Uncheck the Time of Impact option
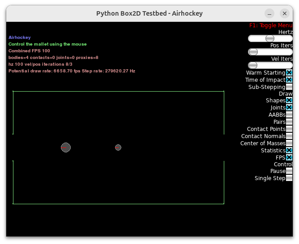This screenshot has height=244, width=299. coord(289,80)
